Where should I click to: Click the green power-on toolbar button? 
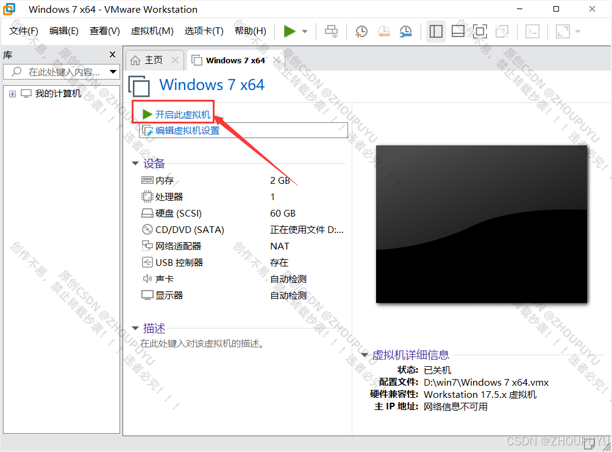coord(289,31)
